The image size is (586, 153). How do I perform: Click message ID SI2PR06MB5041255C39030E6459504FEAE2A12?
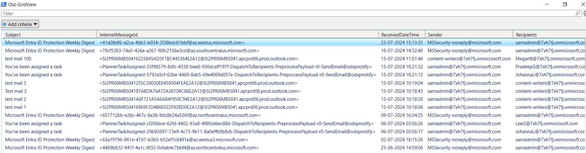(198, 83)
